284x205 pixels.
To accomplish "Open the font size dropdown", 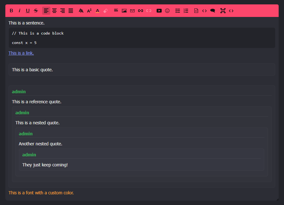I will coord(89,11).
